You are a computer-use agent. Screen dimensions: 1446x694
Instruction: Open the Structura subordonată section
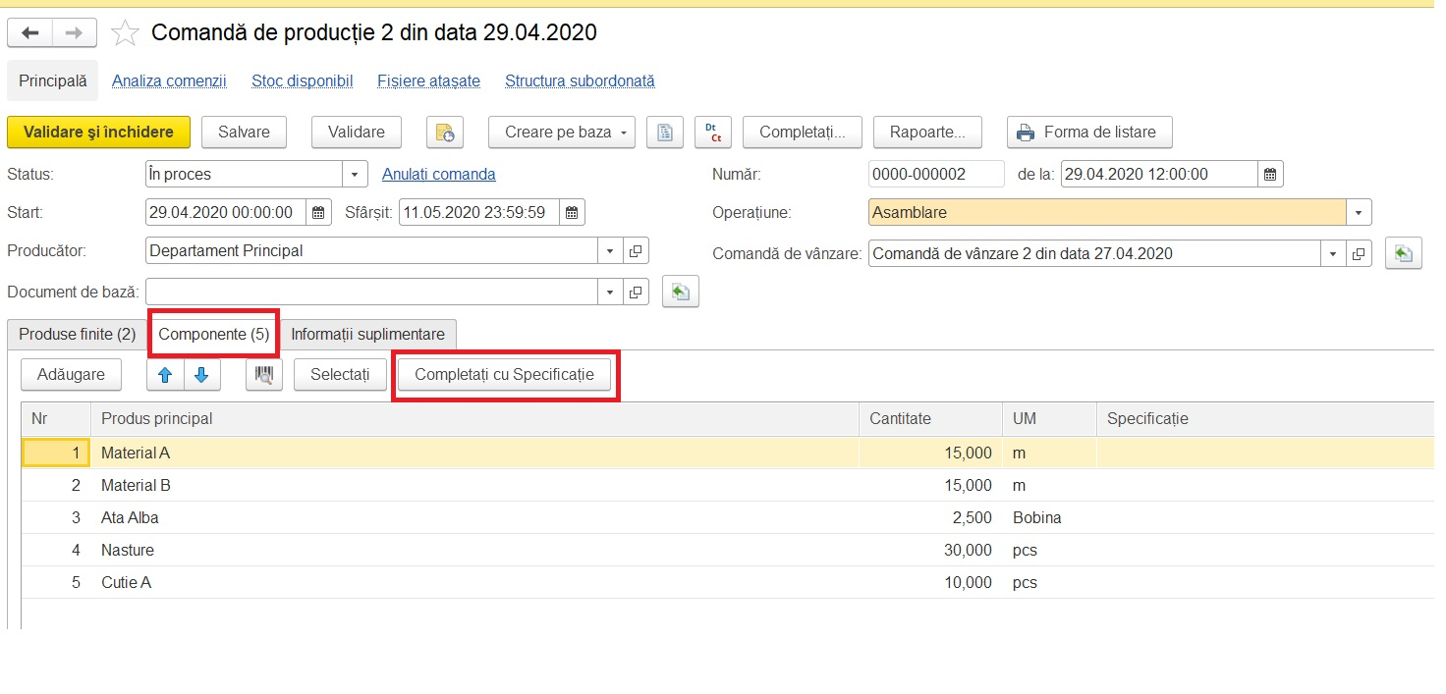click(x=580, y=81)
